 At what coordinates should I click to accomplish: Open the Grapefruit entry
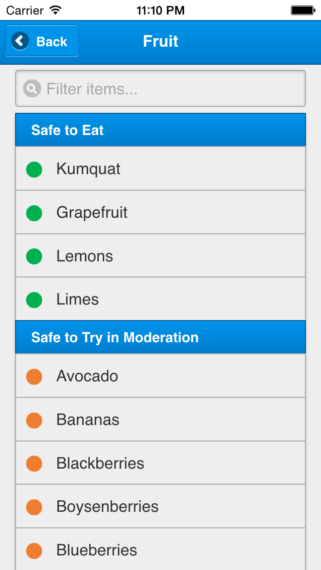(160, 212)
